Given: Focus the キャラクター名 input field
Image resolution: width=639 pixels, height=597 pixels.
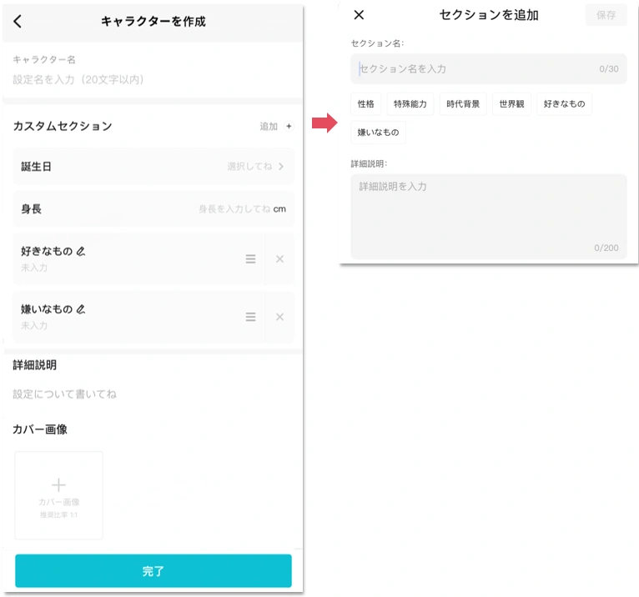Looking at the screenshot, I should click(x=153, y=79).
